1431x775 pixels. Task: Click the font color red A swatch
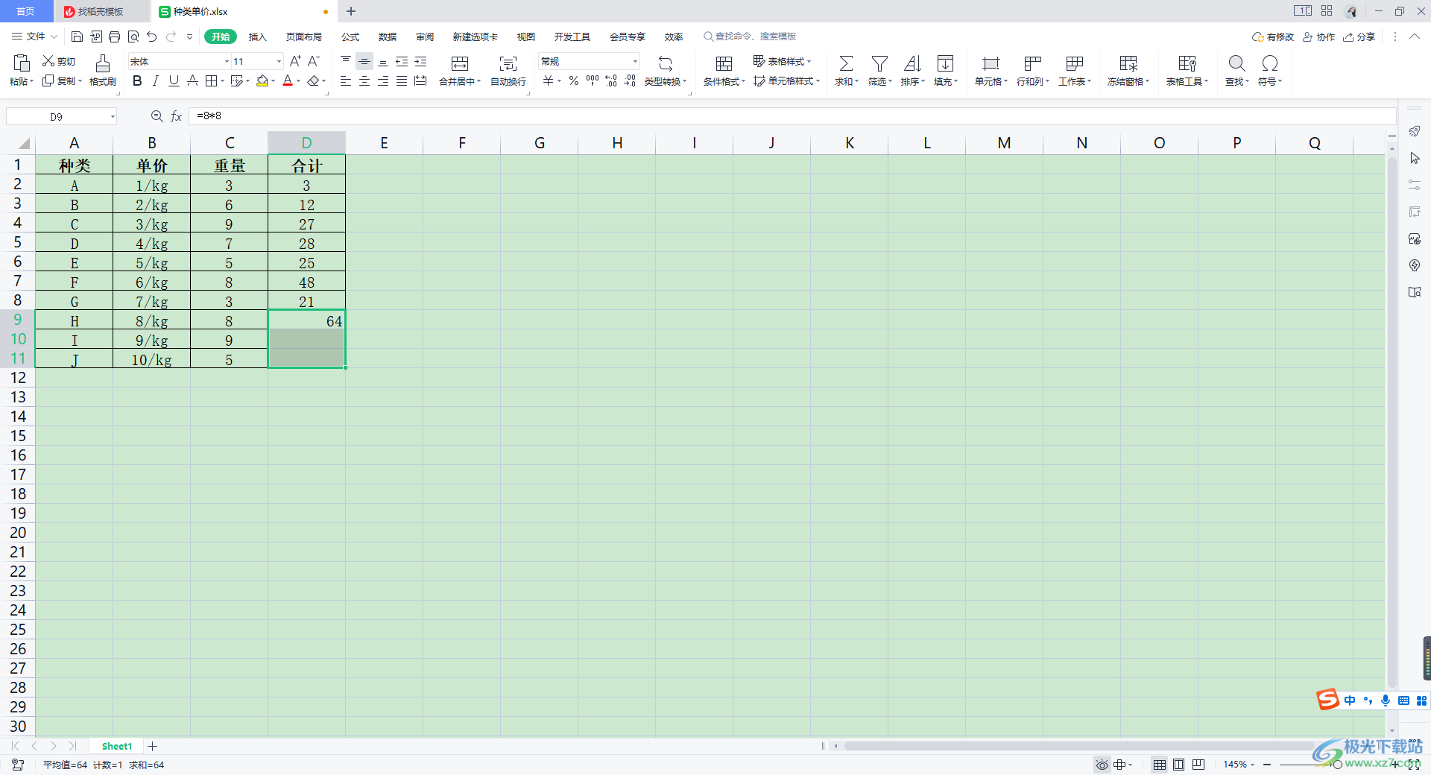pyautogui.click(x=288, y=80)
